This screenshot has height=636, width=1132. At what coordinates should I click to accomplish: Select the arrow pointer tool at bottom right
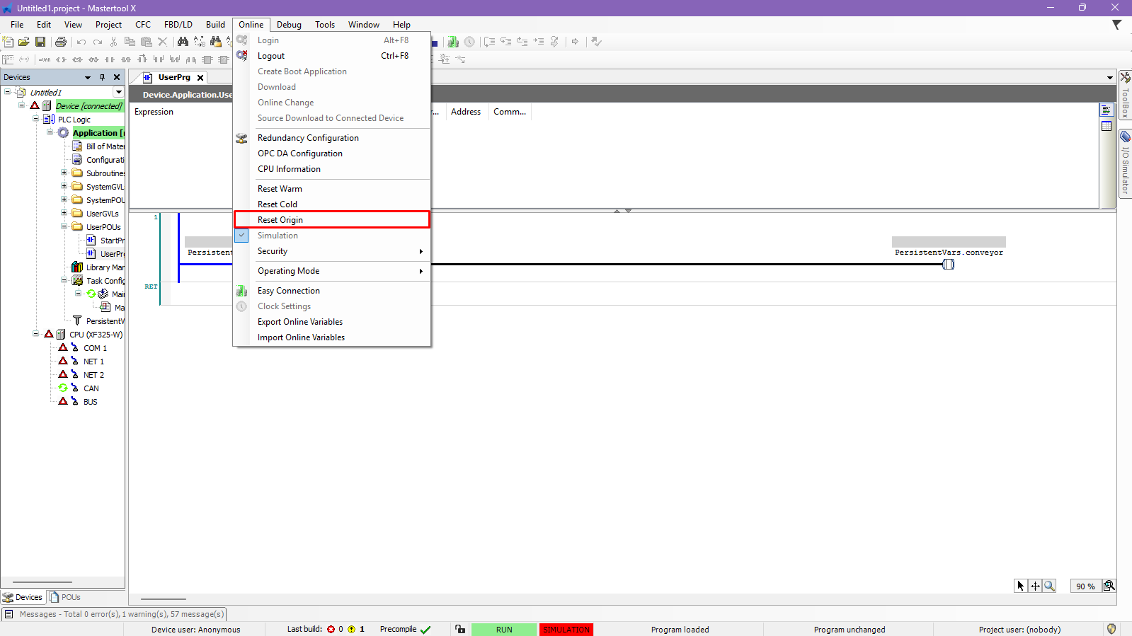pyautogui.click(x=1020, y=586)
